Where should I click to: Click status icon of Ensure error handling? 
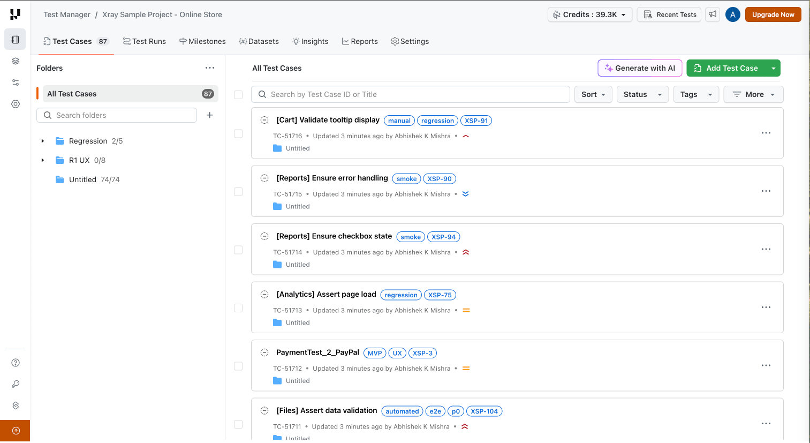264,178
